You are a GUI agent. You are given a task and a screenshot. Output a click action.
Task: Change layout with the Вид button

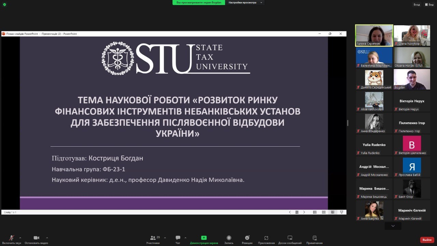[429, 4]
